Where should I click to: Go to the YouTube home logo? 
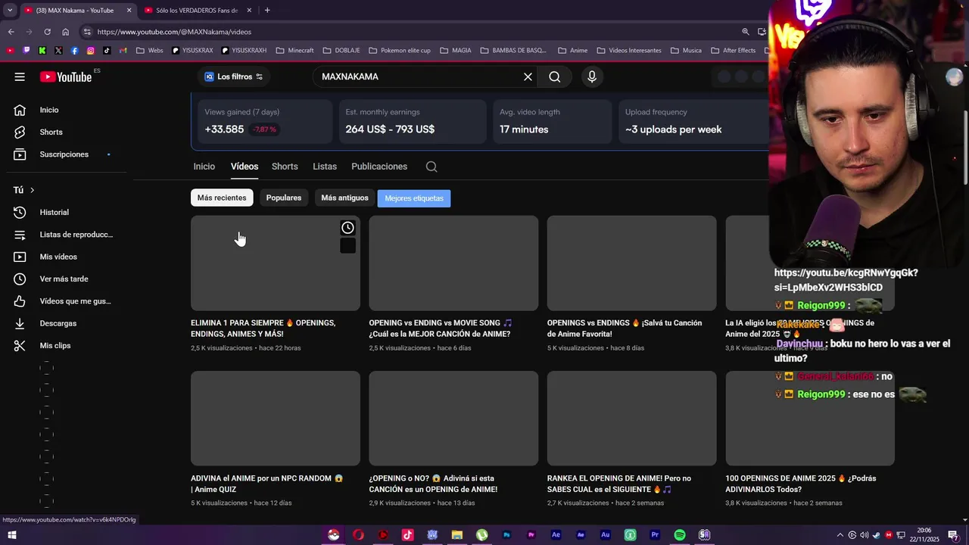[66, 76]
